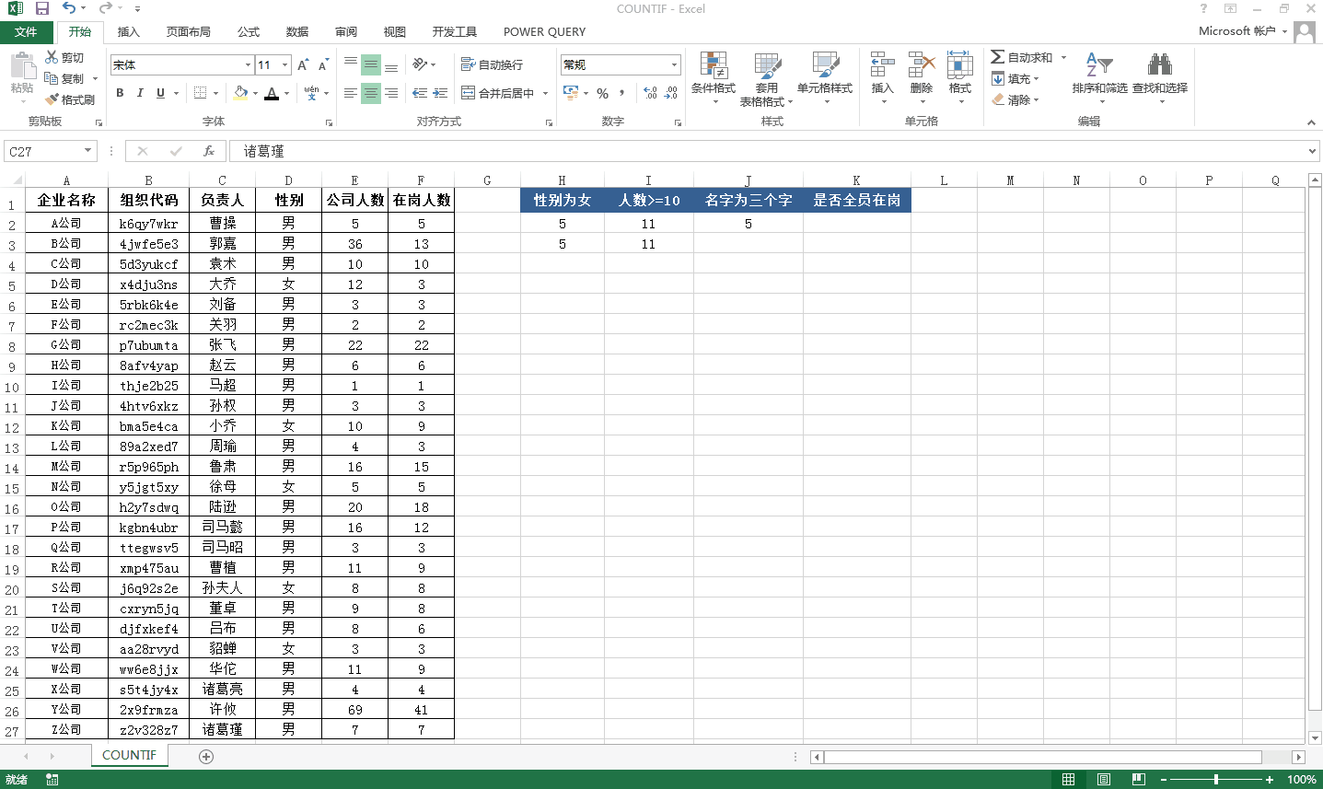The width and height of the screenshot is (1323, 789).
Task: Toggle top align in alignment group
Action: tap(351, 64)
